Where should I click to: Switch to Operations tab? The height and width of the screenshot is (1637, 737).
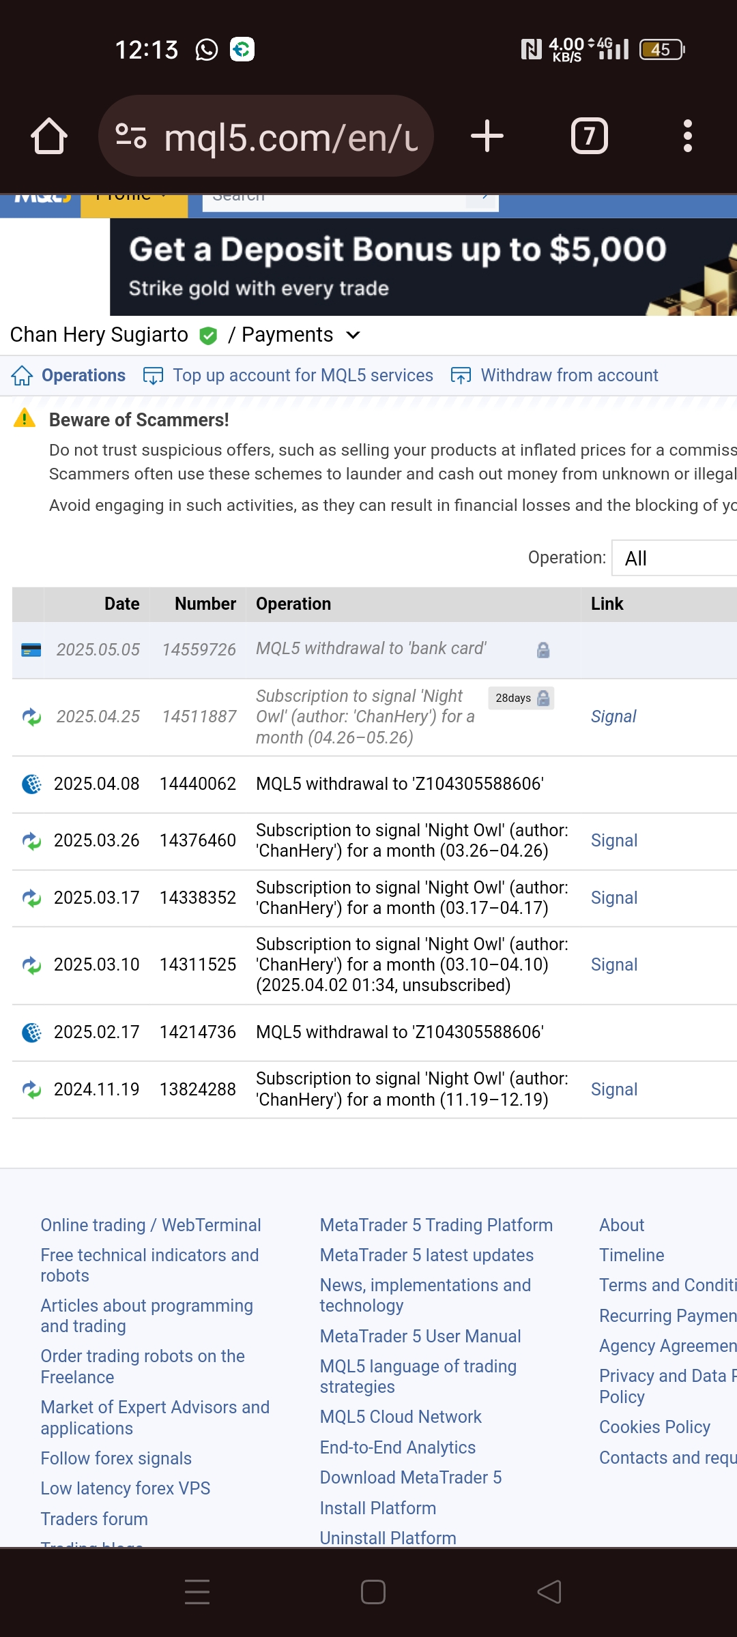coord(83,375)
